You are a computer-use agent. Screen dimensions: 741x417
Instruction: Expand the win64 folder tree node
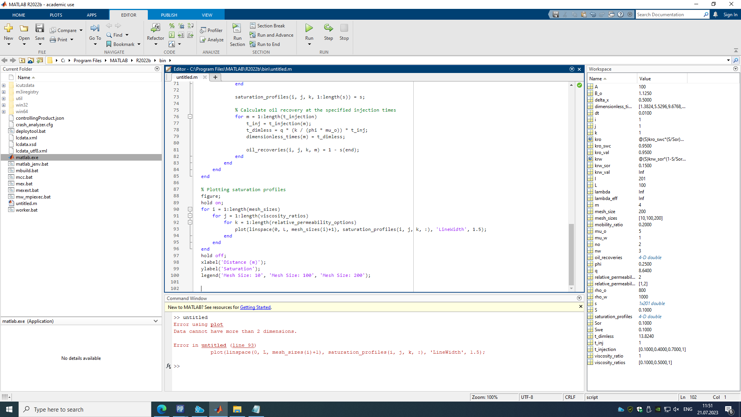tap(4, 112)
